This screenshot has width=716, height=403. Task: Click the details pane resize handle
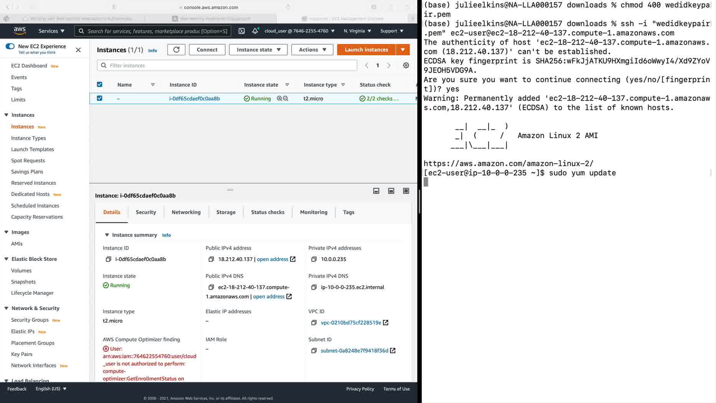(x=230, y=190)
